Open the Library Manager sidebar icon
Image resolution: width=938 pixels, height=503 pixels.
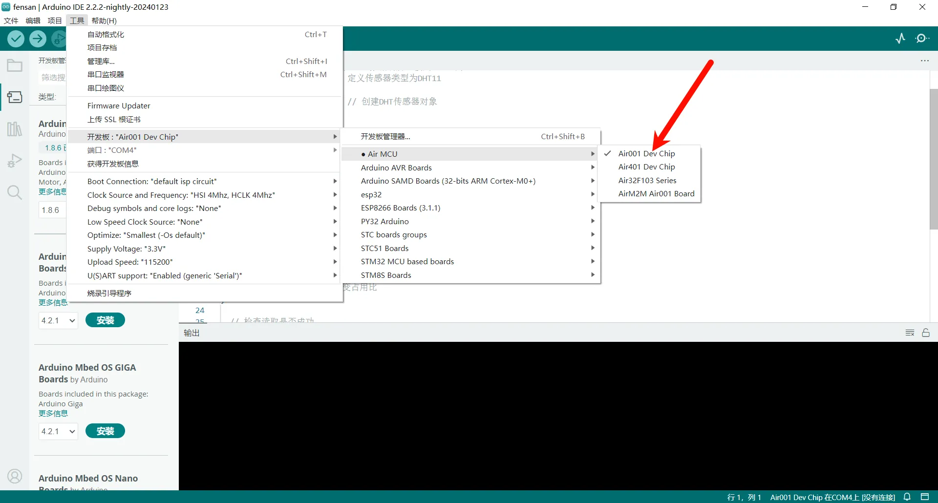point(15,129)
